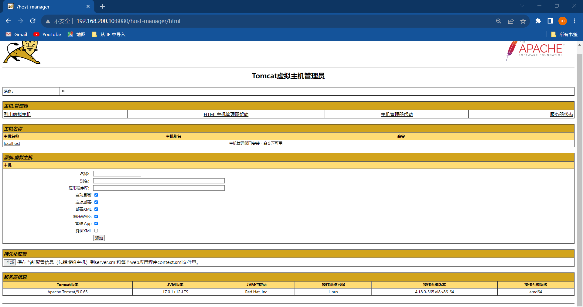The height and width of the screenshot is (307, 583).
Task: Open the 服务器状态 link
Action: click(561, 114)
